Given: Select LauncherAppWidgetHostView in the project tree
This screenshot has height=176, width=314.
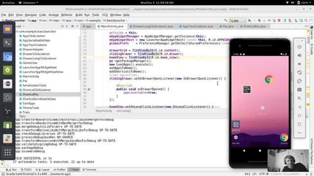Looking at the screenshot, I should 43,72.
